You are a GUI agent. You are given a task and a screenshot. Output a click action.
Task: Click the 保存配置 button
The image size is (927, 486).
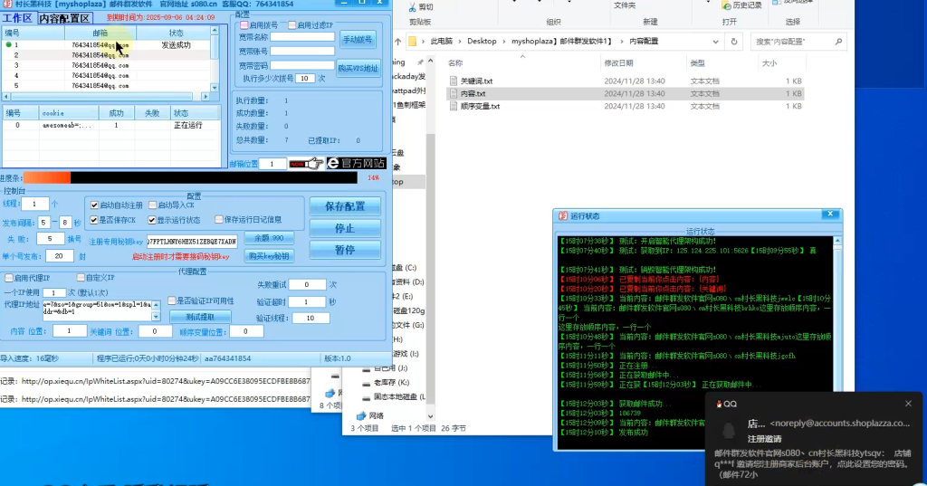345,206
